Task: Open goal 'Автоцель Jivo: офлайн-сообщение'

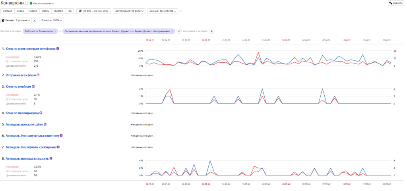Action: pos(31,147)
